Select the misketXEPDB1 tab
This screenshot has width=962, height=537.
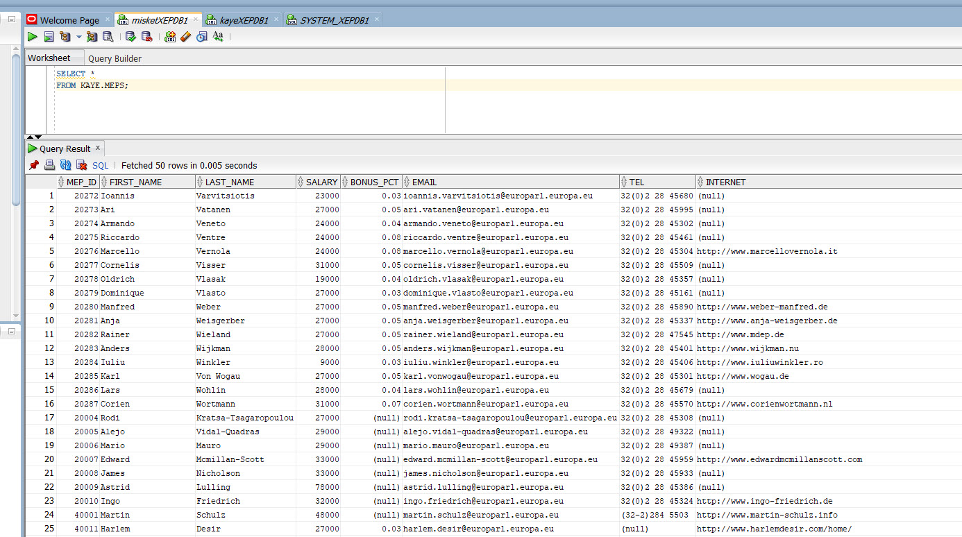[x=160, y=20]
